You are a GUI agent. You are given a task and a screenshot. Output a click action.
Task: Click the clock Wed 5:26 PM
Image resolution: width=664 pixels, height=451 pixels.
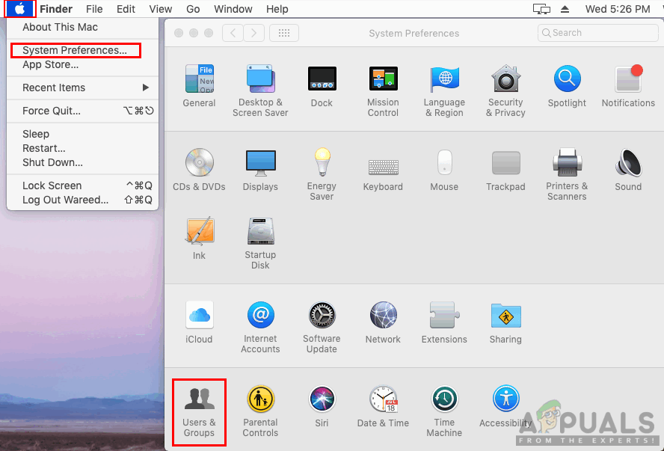point(618,9)
